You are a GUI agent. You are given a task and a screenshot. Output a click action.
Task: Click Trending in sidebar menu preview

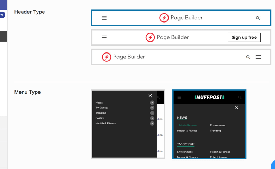[x=101, y=113]
